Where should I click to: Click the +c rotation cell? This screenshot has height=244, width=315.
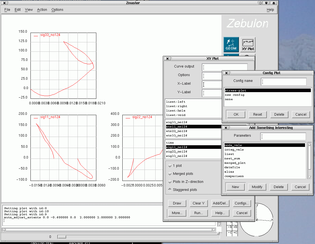(235, 233)
